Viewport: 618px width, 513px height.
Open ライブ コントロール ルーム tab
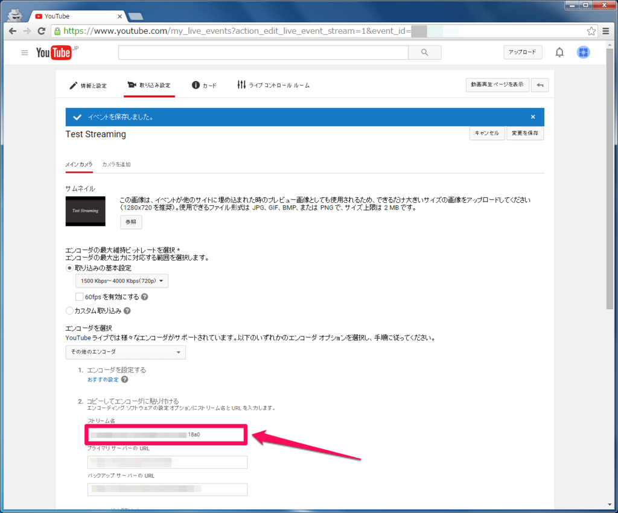[273, 84]
